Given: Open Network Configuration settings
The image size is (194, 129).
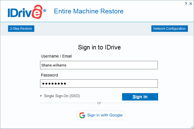Looking at the screenshot, I should tap(169, 28).
